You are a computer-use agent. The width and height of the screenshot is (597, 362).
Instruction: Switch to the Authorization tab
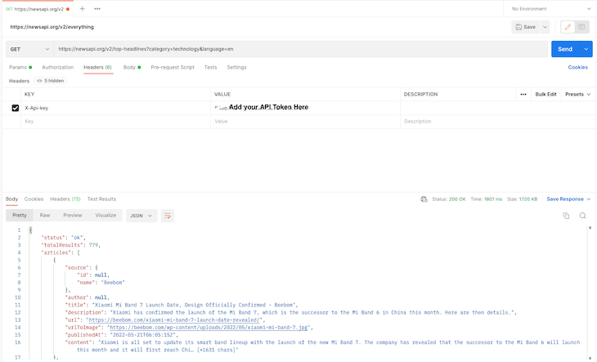(x=57, y=67)
